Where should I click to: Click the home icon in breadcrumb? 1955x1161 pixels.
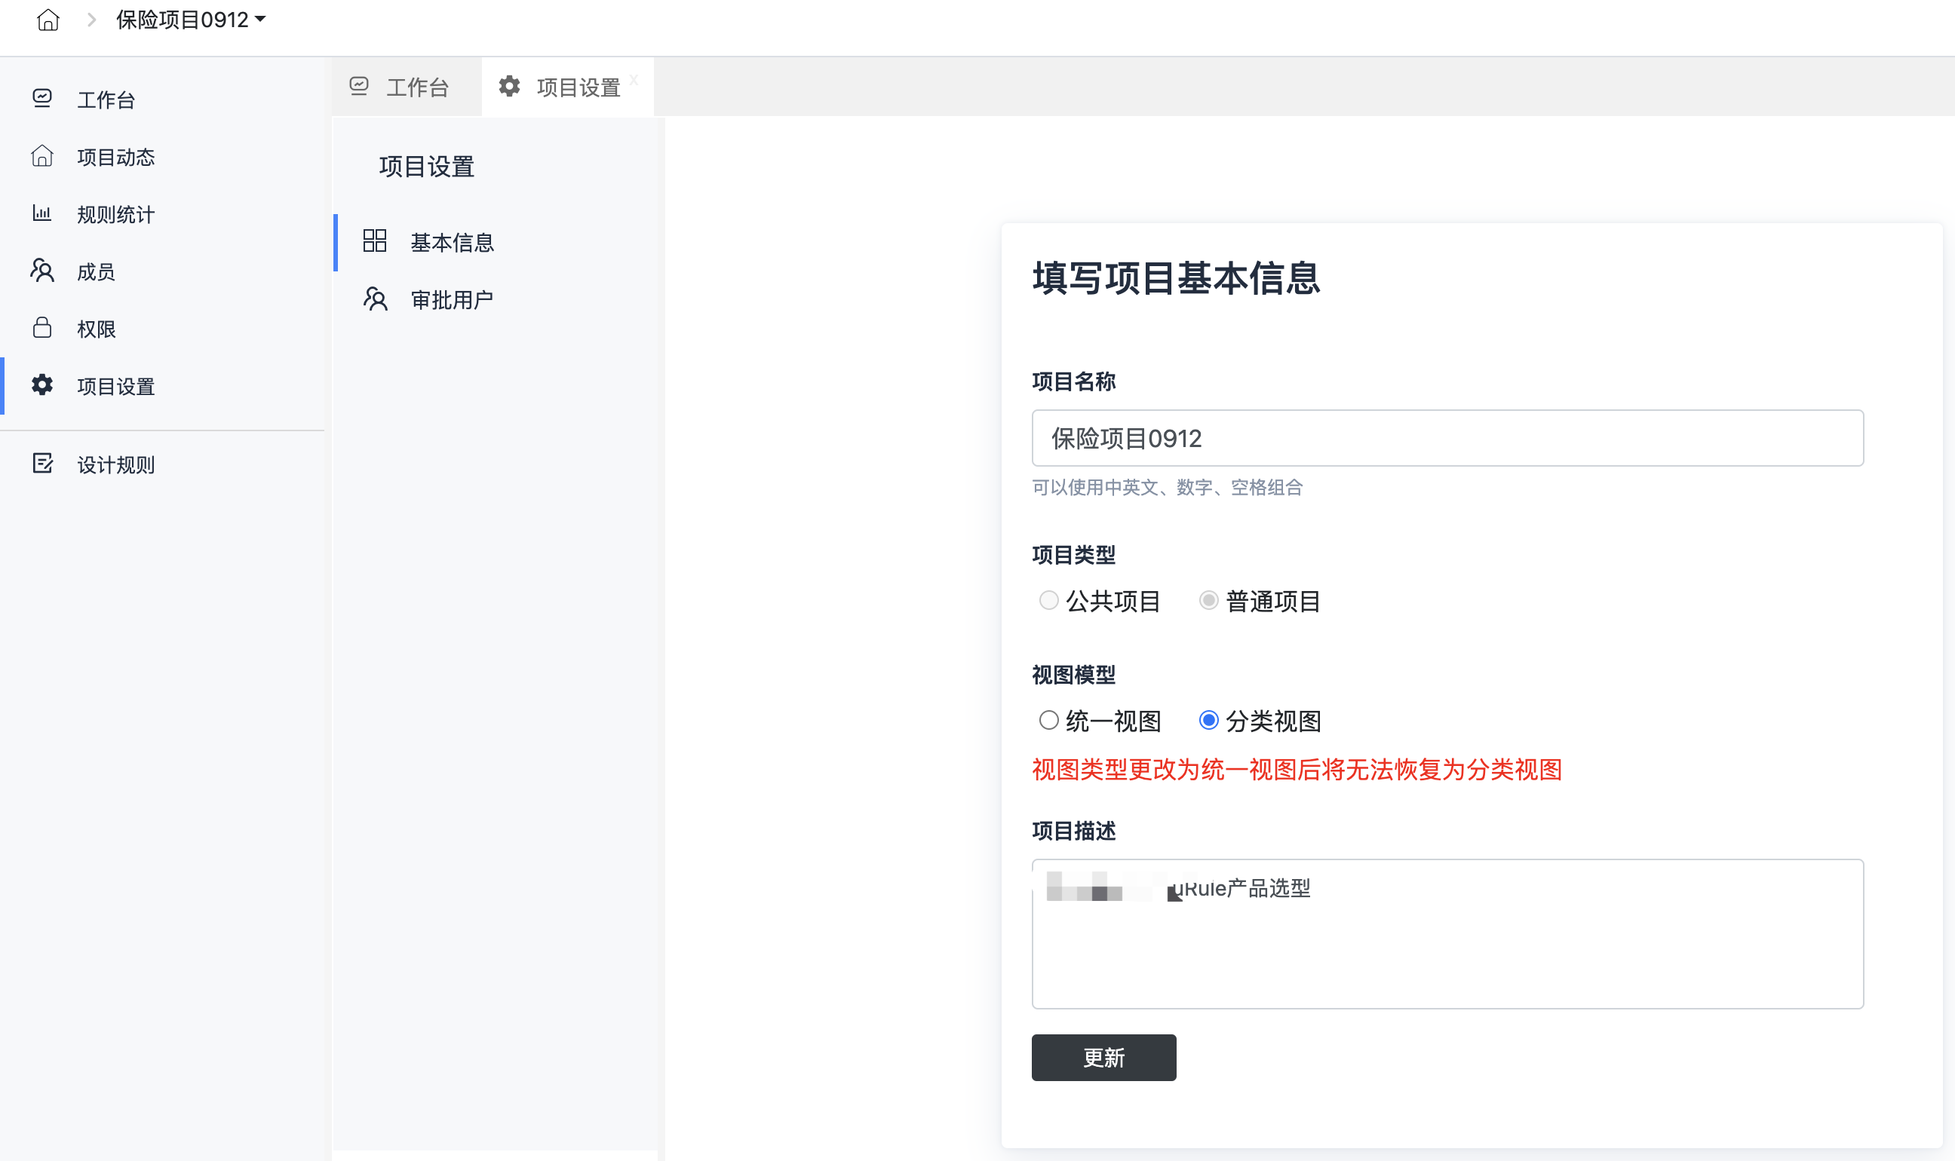coord(48,20)
